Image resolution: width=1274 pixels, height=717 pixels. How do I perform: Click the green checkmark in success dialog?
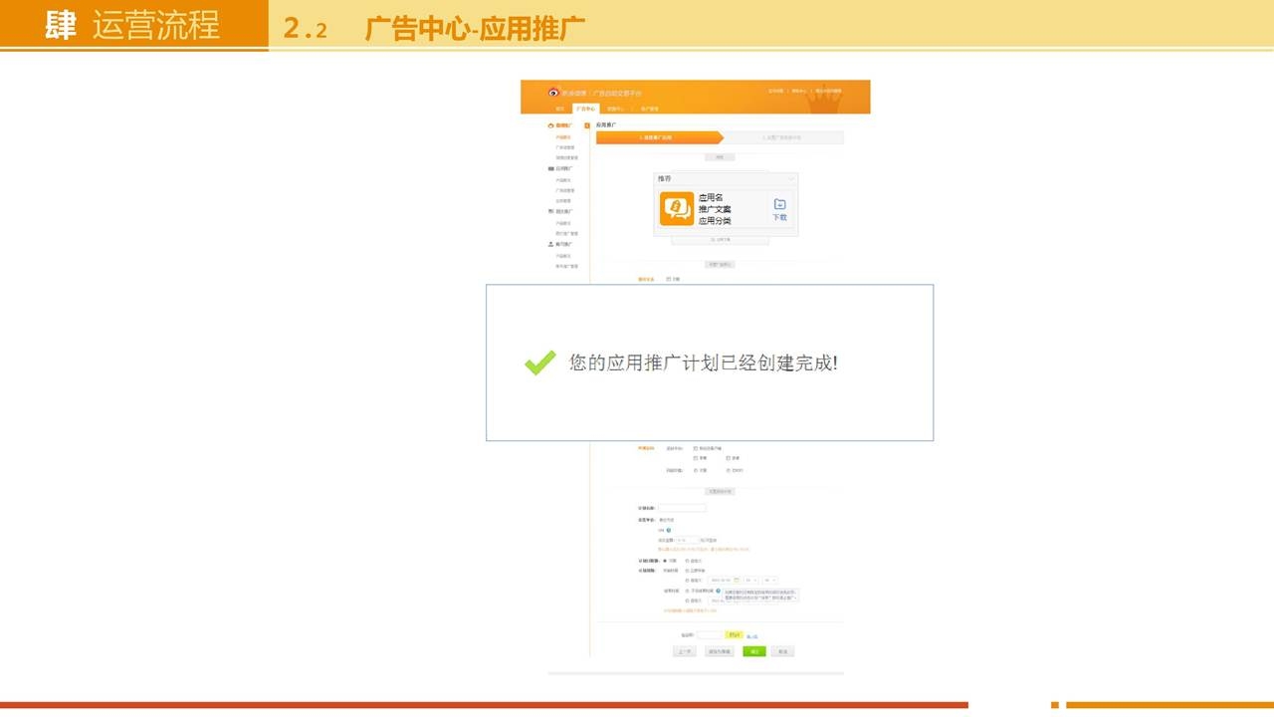coord(540,362)
